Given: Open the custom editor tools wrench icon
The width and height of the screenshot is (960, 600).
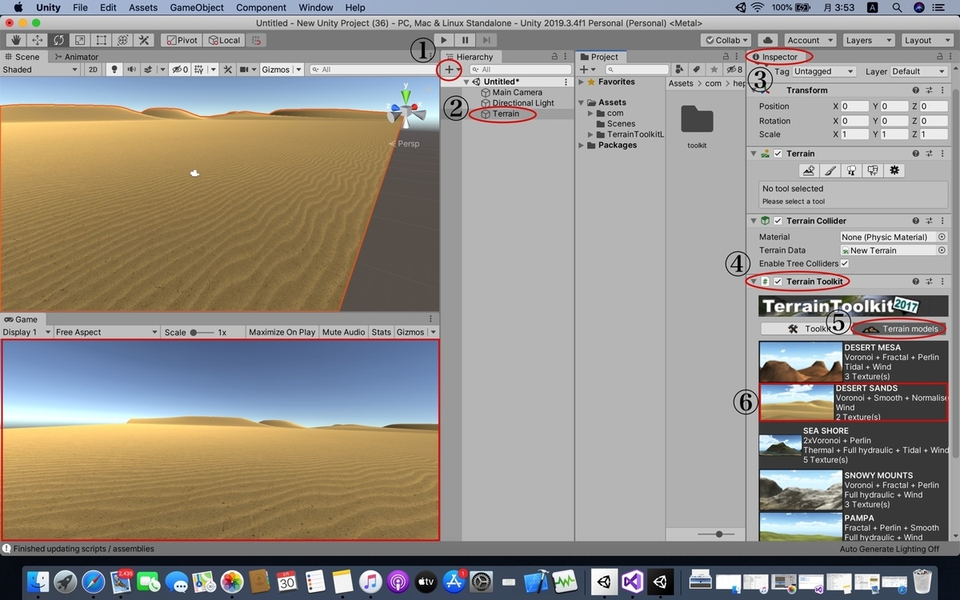Looking at the screenshot, I should point(144,40).
